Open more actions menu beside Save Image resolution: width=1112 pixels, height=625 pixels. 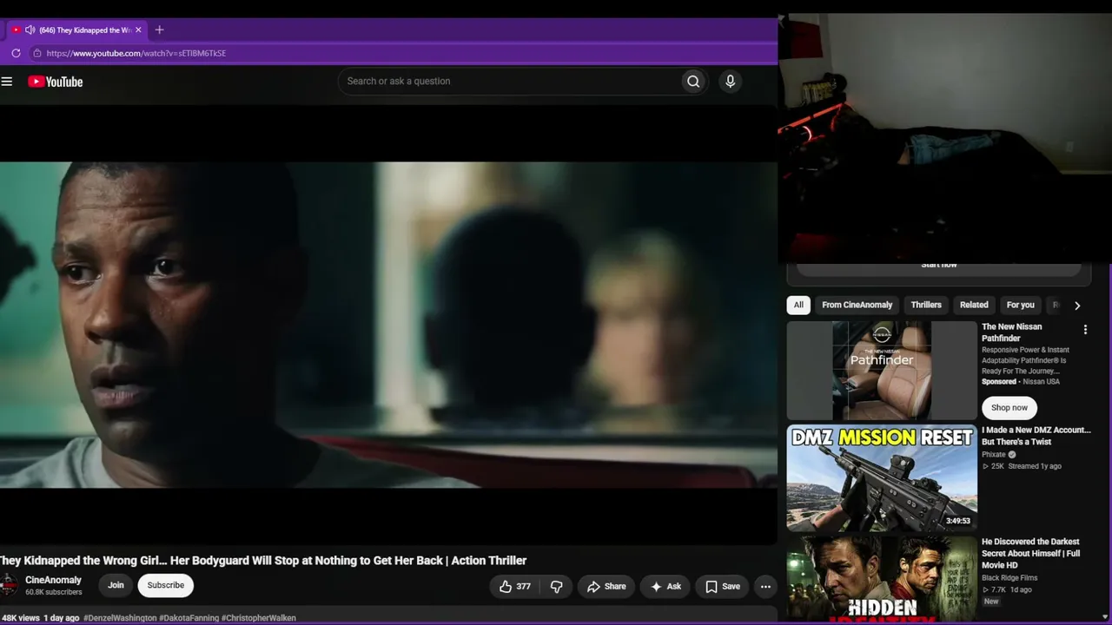tap(765, 587)
